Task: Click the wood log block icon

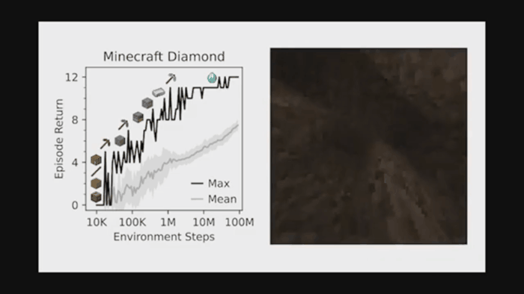Action: point(96,197)
